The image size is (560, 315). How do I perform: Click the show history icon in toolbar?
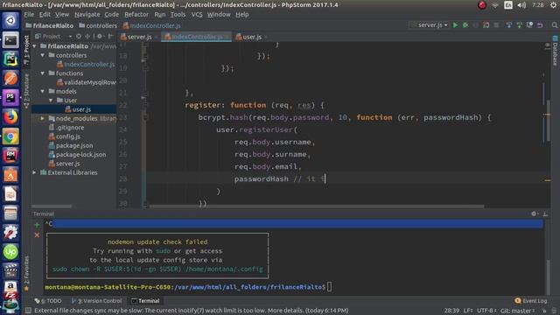[529, 25]
